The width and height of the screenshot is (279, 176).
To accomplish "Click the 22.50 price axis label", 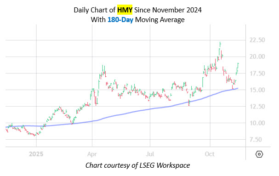I will [257, 40].
